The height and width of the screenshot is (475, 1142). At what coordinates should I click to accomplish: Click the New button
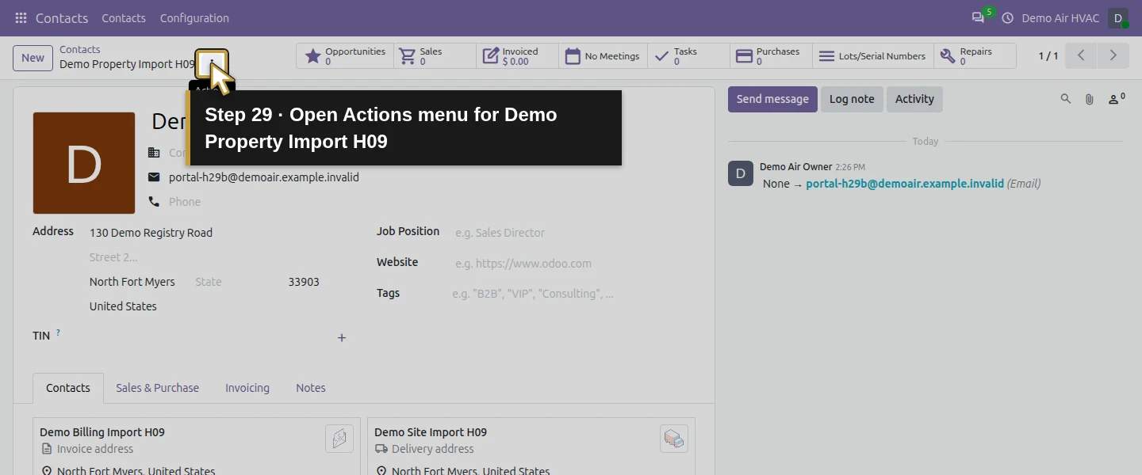[33, 57]
